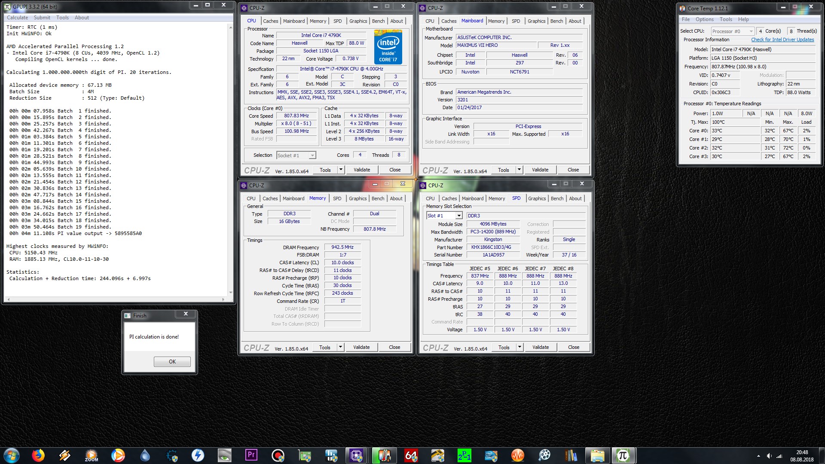The width and height of the screenshot is (825, 464).
Task: Open the network signal tray icon
Action: [779, 456]
